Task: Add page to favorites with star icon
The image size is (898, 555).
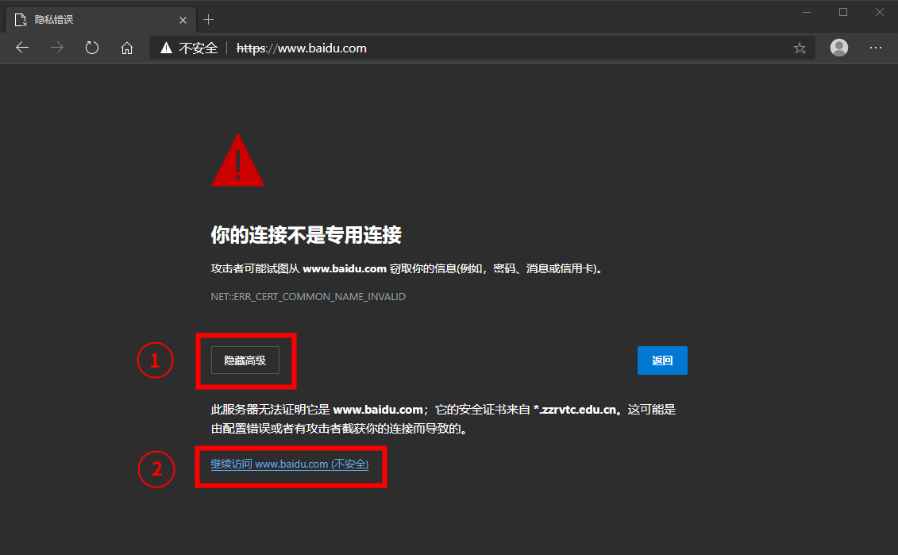Action: pos(800,48)
